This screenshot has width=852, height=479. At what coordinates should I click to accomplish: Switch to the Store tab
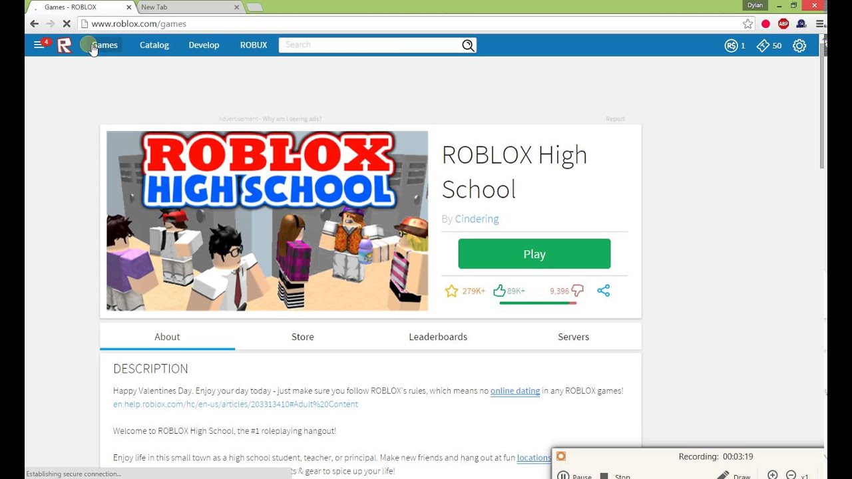303,337
